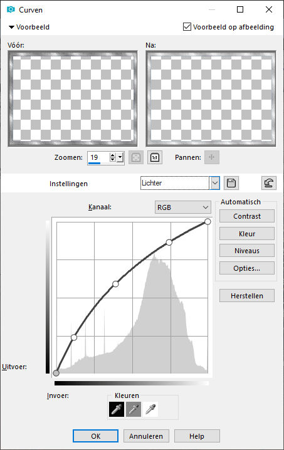Click the horizontal Invoer gradient bar
Viewport: 284px width, 450px height.
tap(132, 383)
